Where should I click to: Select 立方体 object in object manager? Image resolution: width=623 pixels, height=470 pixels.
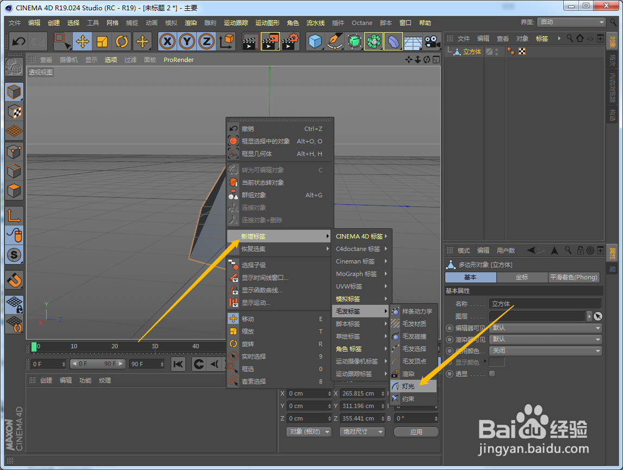click(472, 52)
